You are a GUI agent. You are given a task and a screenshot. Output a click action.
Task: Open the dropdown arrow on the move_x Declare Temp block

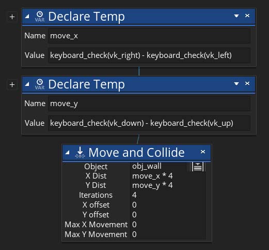(236, 16)
